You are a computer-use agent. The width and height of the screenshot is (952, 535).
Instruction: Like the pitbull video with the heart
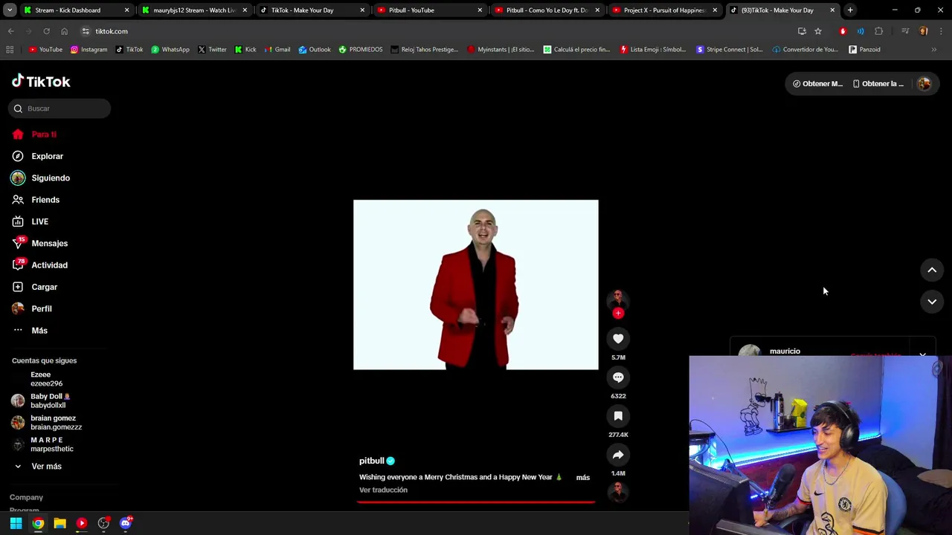[x=618, y=339]
